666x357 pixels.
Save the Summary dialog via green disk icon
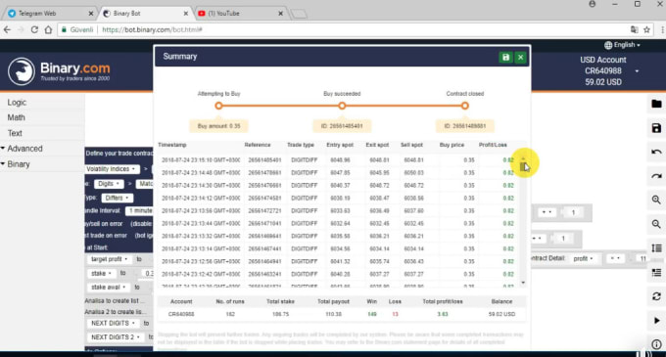(x=505, y=58)
